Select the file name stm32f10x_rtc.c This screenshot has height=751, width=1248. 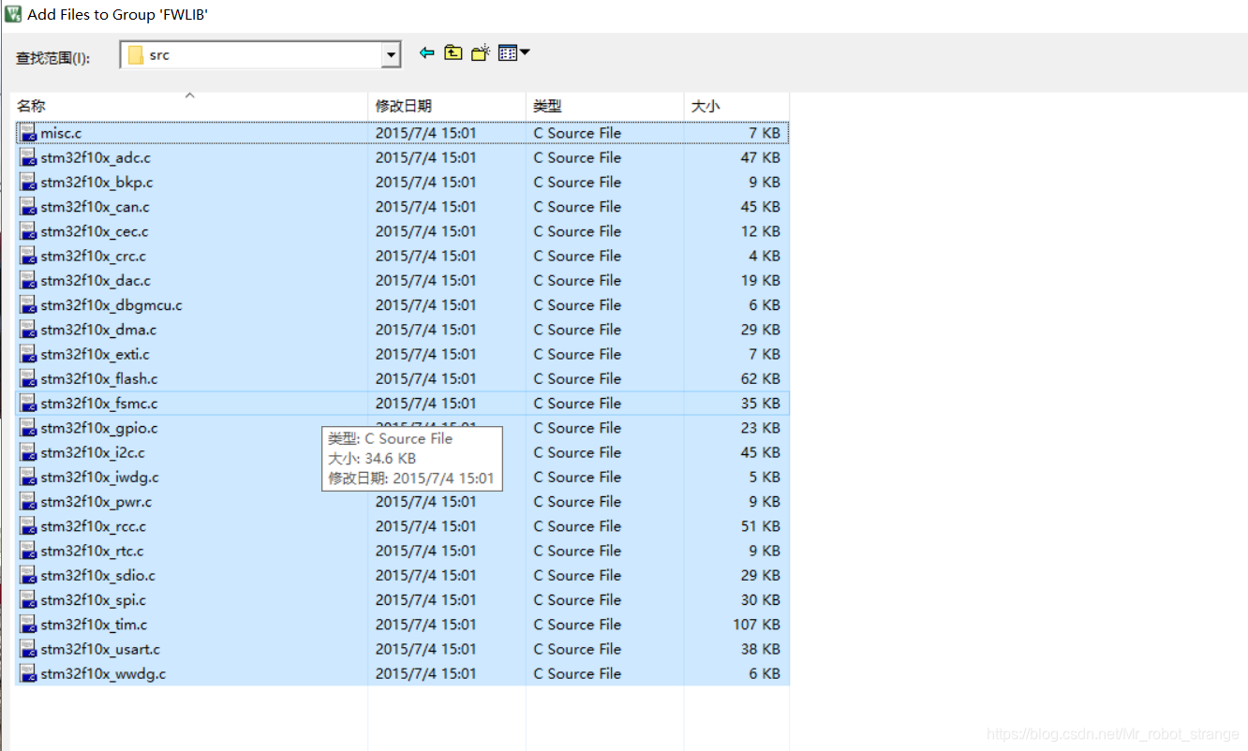tap(92, 551)
